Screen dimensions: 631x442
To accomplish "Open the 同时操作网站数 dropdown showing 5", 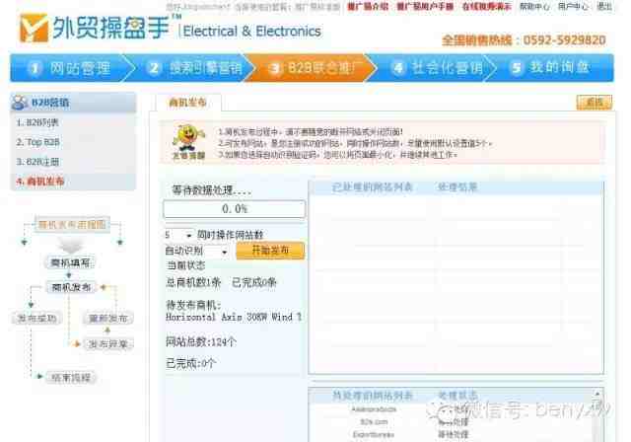I will click(178, 235).
